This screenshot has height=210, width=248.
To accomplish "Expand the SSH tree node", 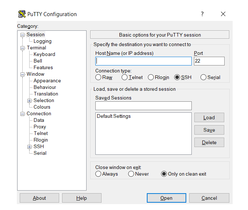I will (29, 147).
